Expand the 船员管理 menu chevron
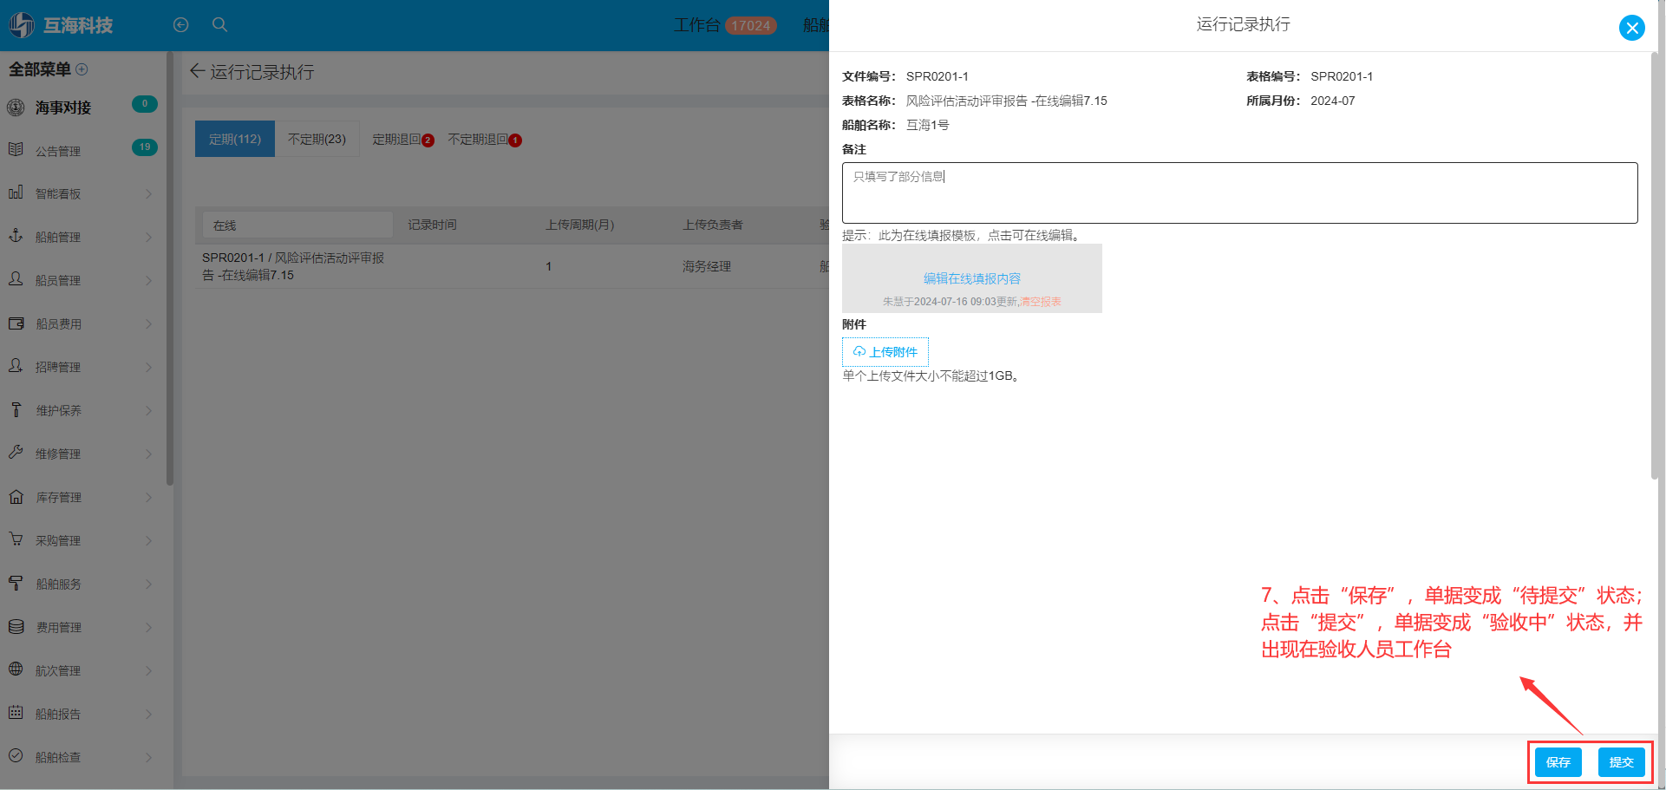Image resolution: width=1666 pixels, height=790 pixels. coord(148,280)
